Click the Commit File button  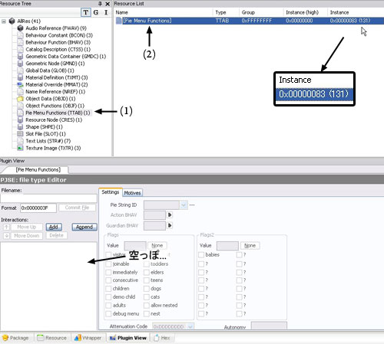77,208
